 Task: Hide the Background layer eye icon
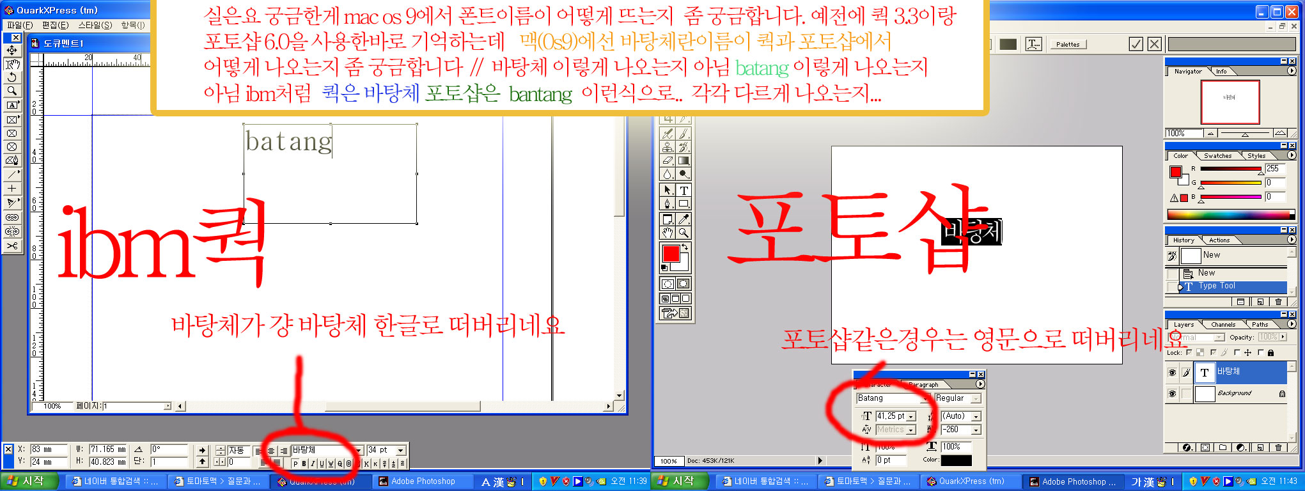tap(1172, 394)
